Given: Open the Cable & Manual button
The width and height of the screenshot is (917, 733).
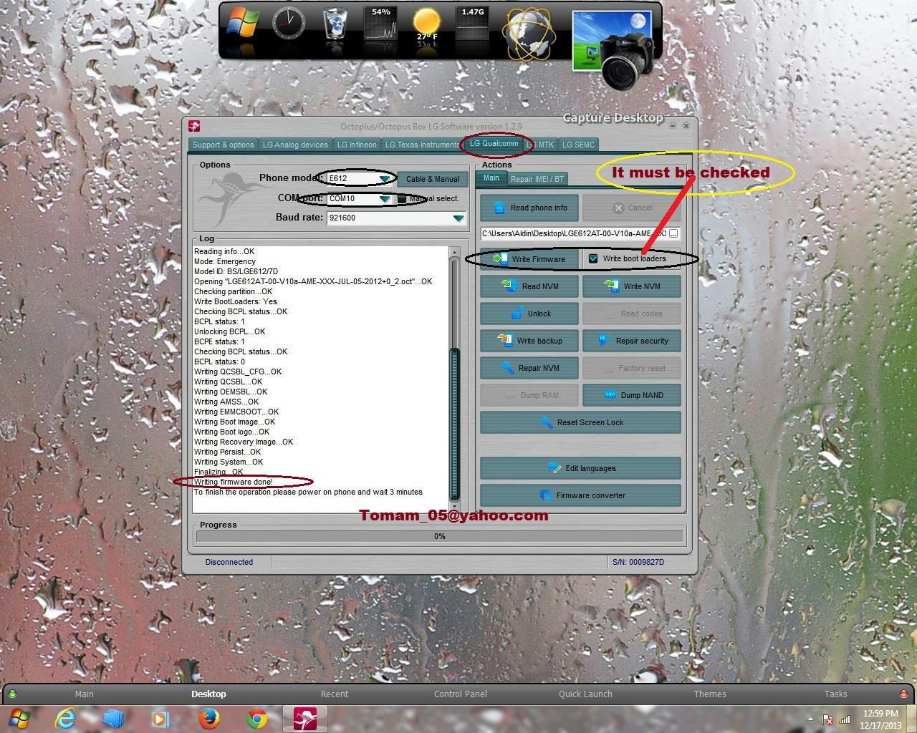Looking at the screenshot, I should pos(432,179).
